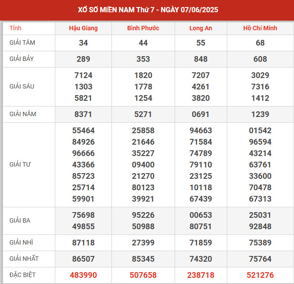Click fourth prize number 74789

(201, 153)
